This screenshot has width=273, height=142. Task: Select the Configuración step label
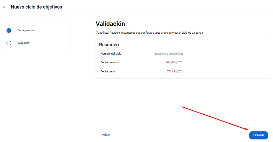click(x=26, y=31)
